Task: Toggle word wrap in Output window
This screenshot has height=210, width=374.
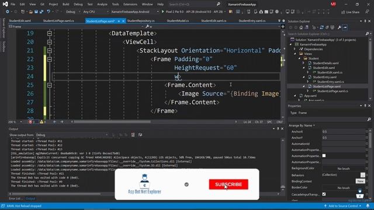Action: point(140,135)
